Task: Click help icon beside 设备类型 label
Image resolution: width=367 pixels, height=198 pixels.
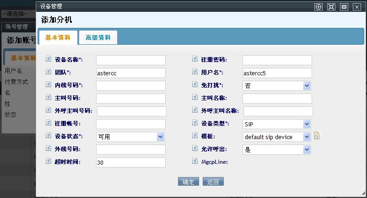Action: click(x=195, y=124)
